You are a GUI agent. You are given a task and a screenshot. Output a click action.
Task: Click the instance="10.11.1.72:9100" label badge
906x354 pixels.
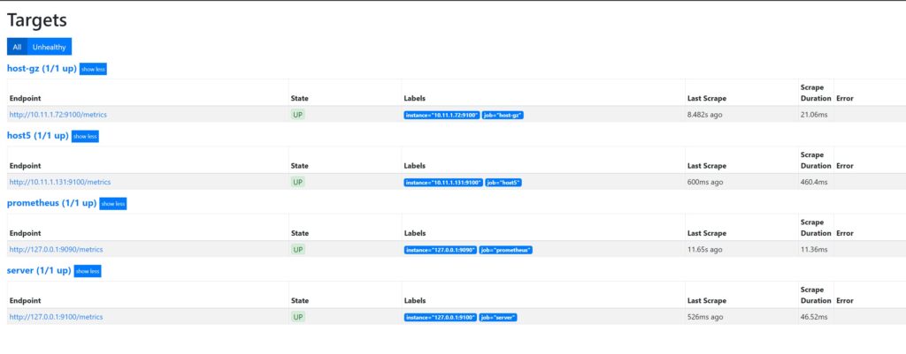pos(441,115)
